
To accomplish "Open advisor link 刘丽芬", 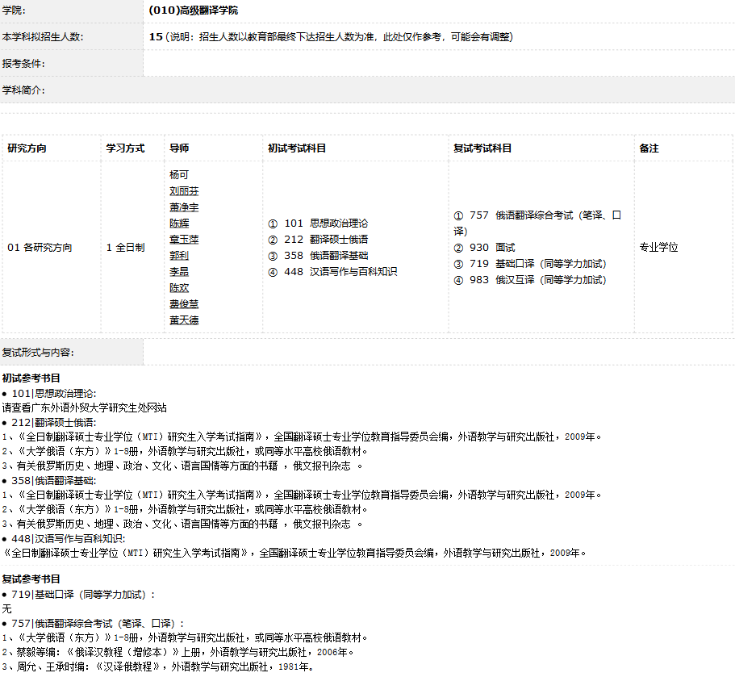I will (x=184, y=191).
